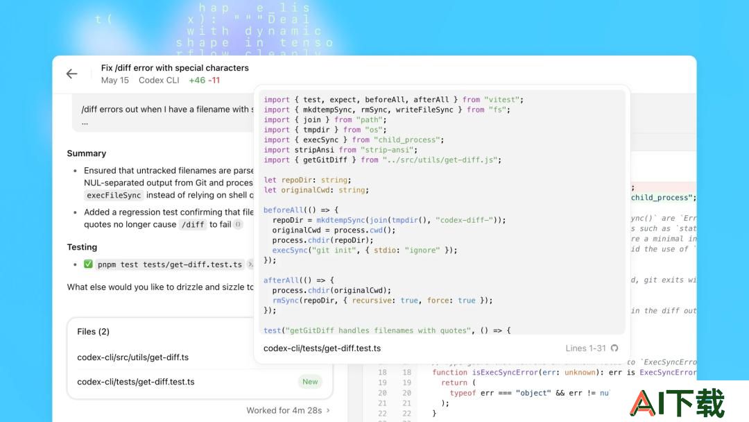The image size is (749, 422).
Task: Open the terminal icon after pnpm test command
Action: (250, 264)
